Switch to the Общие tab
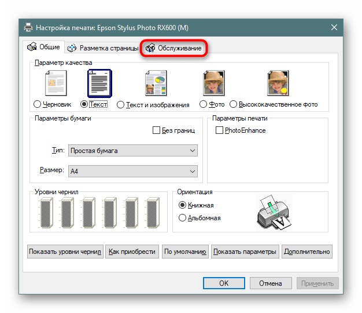 tap(43, 47)
